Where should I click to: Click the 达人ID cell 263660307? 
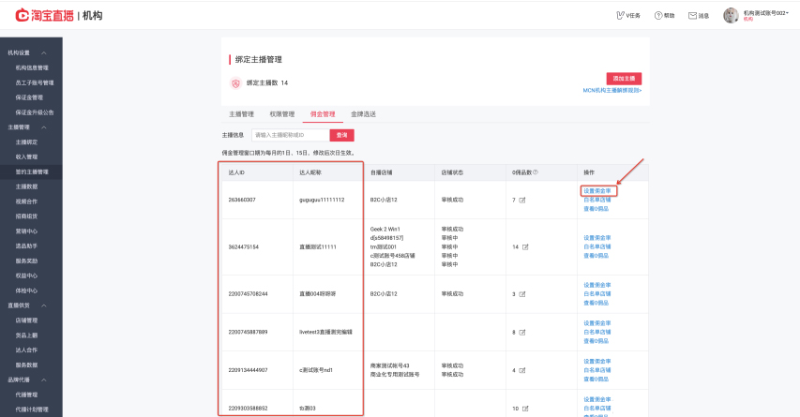(242, 200)
